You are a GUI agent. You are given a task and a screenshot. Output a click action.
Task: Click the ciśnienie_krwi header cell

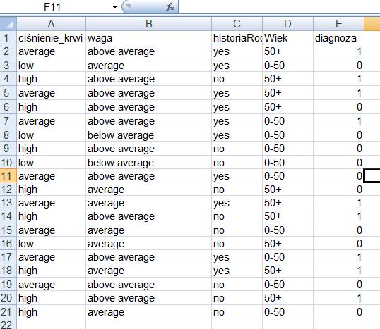coord(51,38)
